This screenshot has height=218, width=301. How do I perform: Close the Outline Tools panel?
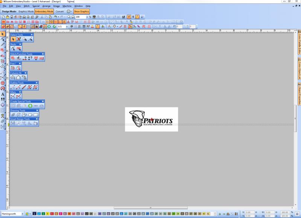click(36, 83)
